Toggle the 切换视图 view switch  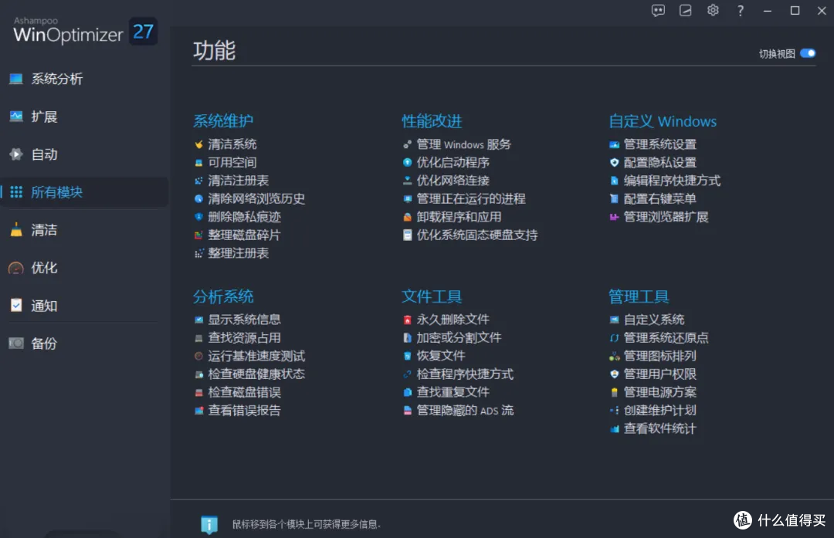pos(808,53)
